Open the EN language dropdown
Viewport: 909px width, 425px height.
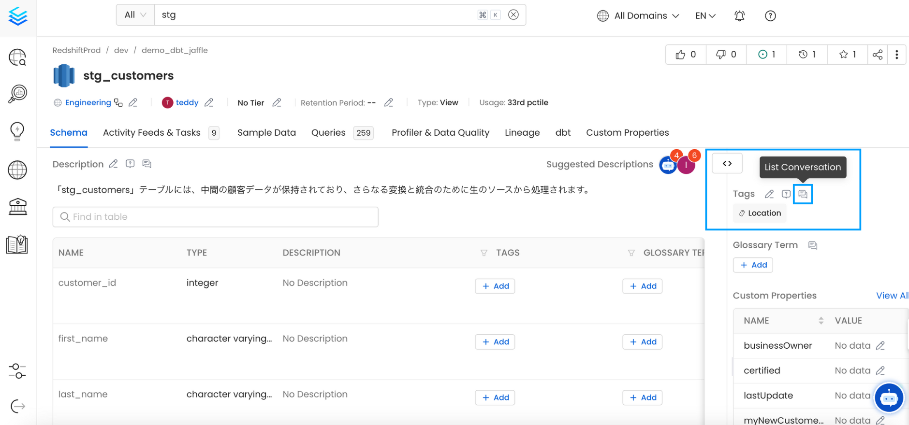pos(705,16)
